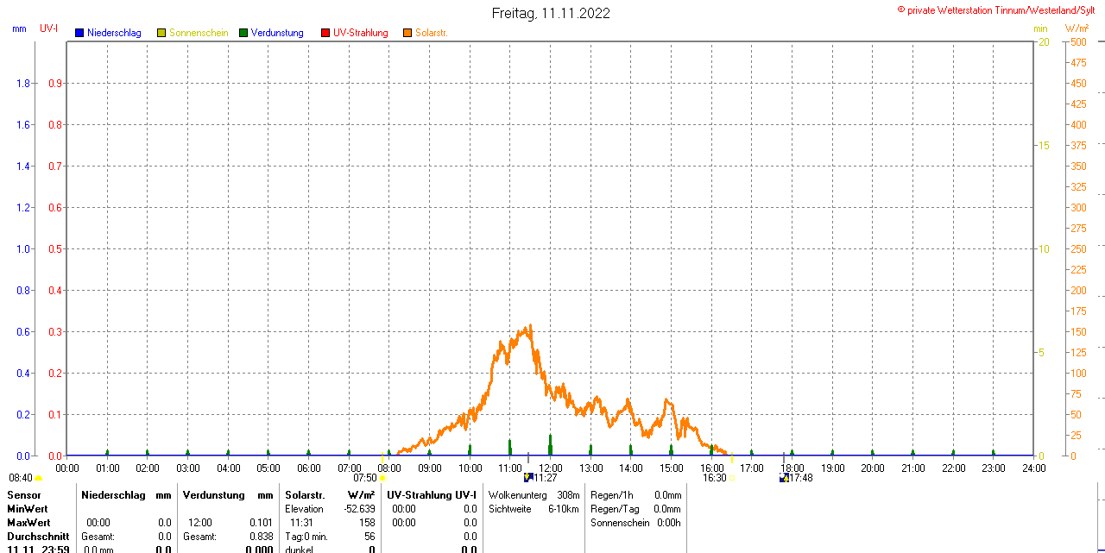Image resolution: width=1105 pixels, height=553 pixels.
Task: Click the Wolkenunterg 308m readout
Action: (x=534, y=495)
